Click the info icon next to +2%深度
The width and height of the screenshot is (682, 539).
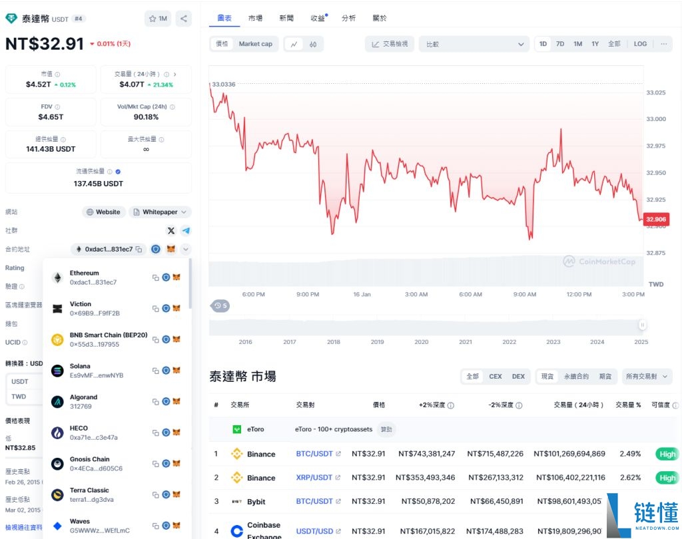coord(451,405)
